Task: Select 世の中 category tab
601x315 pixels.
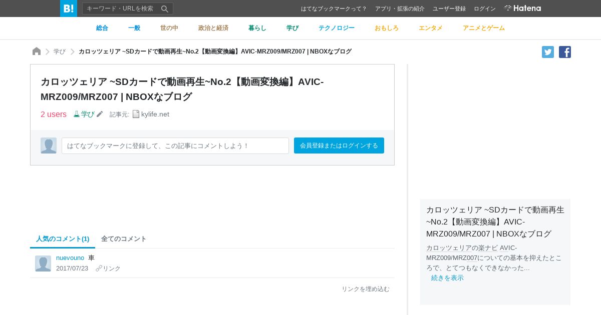Action: [x=169, y=28]
